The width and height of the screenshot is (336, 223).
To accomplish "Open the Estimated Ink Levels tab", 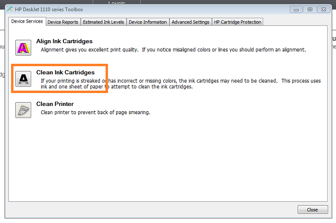I will click(103, 22).
